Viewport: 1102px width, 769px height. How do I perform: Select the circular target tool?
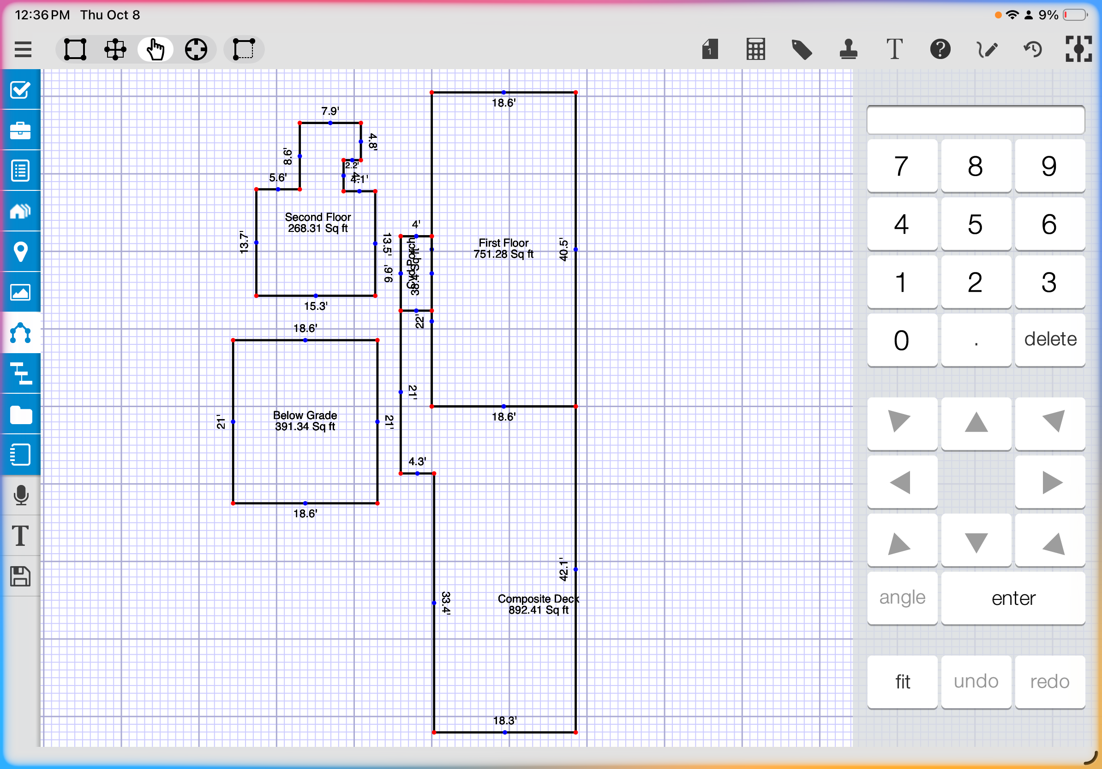[196, 49]
